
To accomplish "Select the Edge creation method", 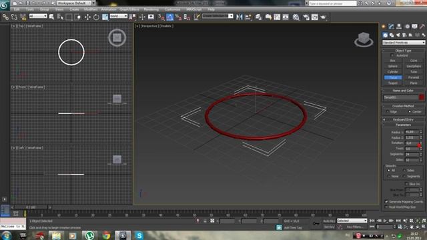I will click(388, 111).
